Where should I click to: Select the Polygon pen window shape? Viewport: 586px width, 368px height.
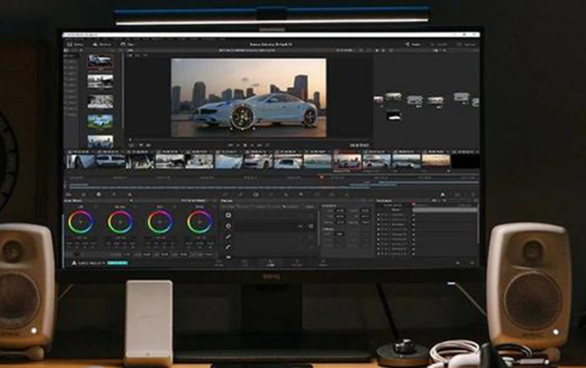tap(228, 236)
